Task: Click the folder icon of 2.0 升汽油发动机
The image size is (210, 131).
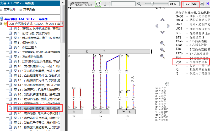Action: (x=6, y=24)
